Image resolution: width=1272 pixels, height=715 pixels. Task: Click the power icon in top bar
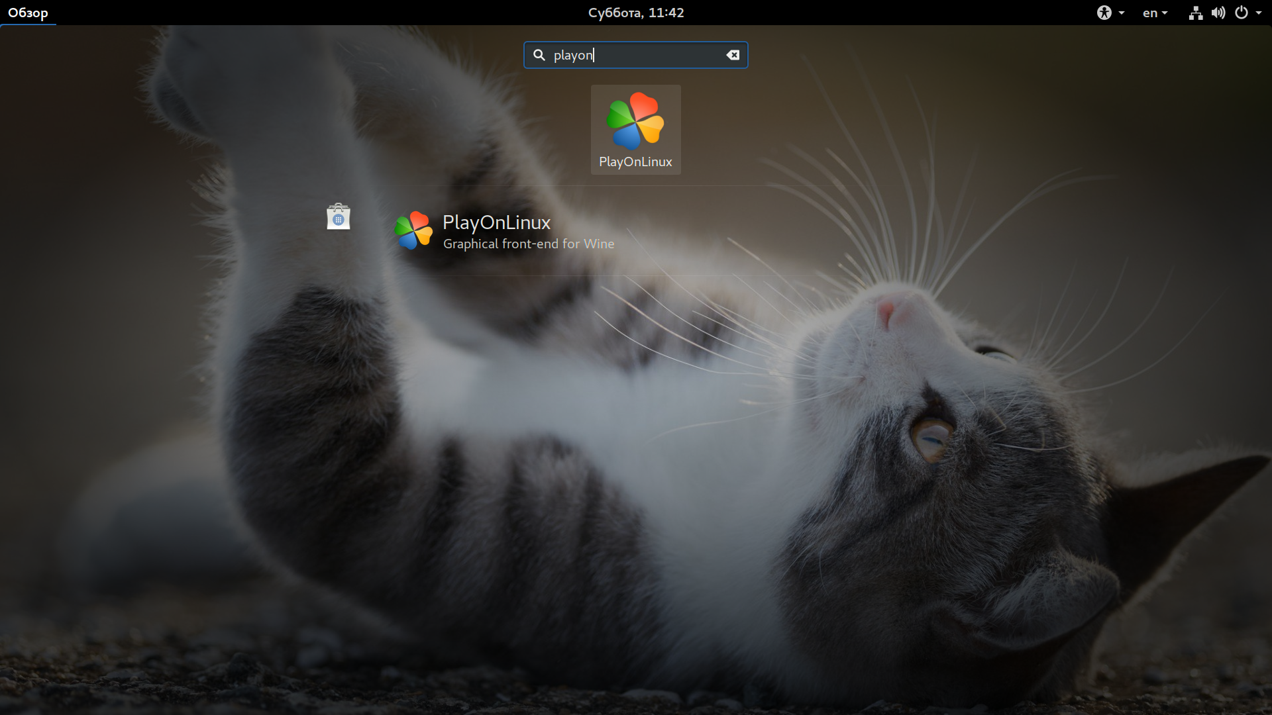pos(1242,13)
